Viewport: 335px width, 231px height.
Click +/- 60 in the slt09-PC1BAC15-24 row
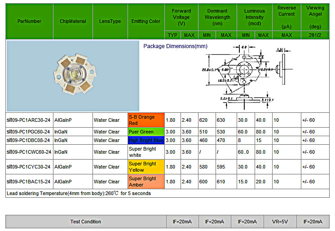[309, 182]
